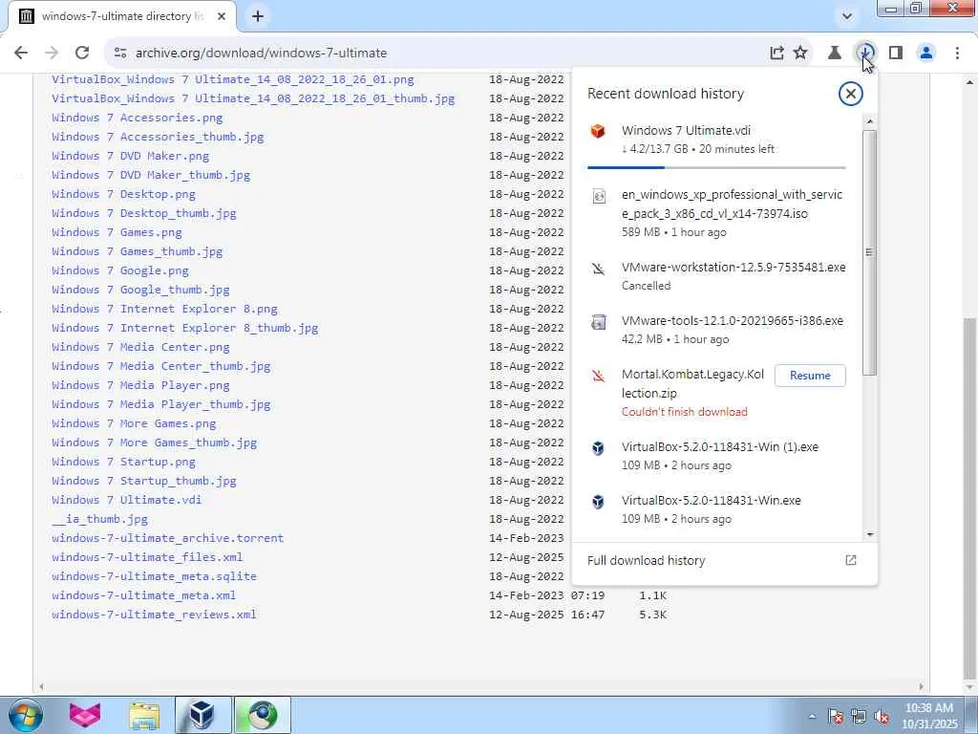This screenshot has width=978, height=734.
Task: Open full history external-link icon
Action: [x=851, y=560]
